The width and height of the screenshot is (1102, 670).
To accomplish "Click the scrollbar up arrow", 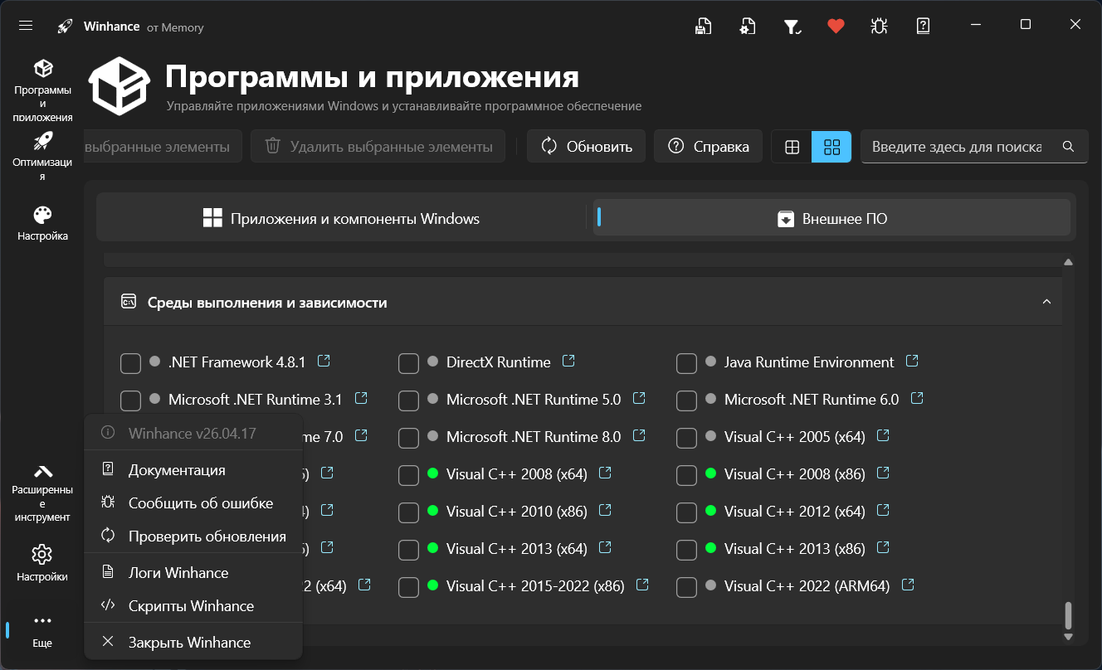I will pos(1069,262).
